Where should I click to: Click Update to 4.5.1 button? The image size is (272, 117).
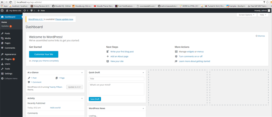[75, 87]
